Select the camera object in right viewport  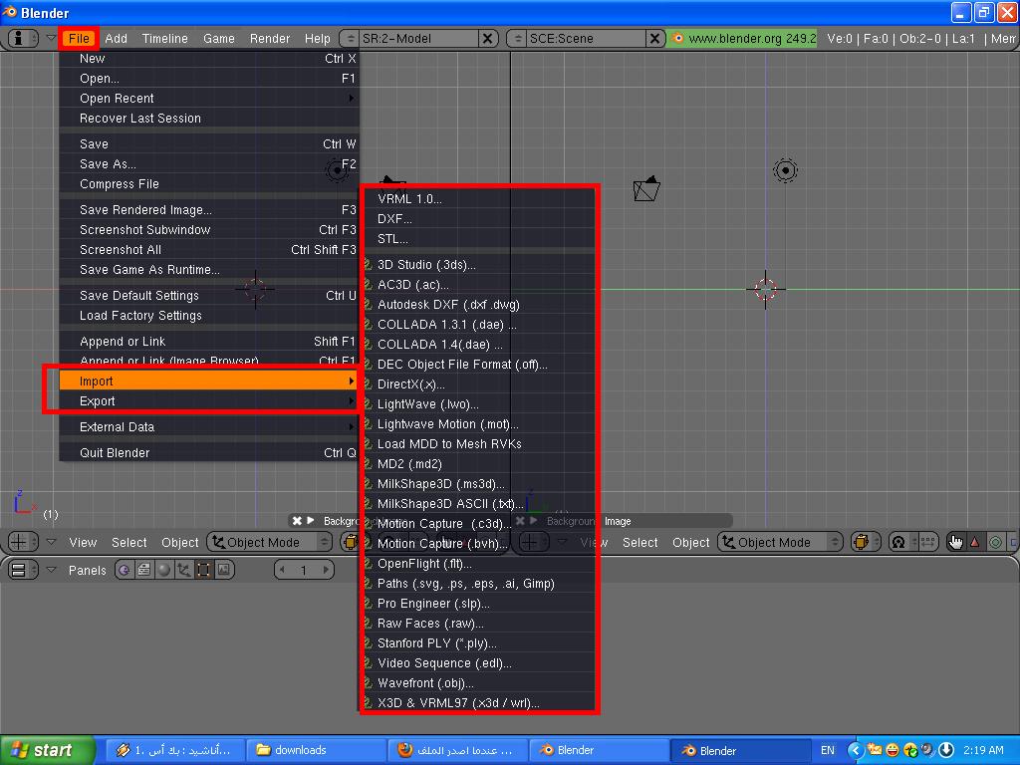[646, 189]
